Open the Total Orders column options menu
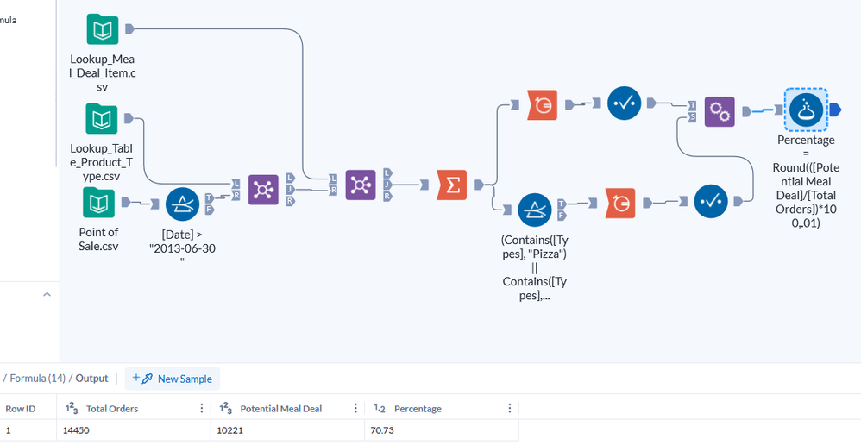This screenshot has width=861, height=445. pyautogui.click(x=202, y=409)
